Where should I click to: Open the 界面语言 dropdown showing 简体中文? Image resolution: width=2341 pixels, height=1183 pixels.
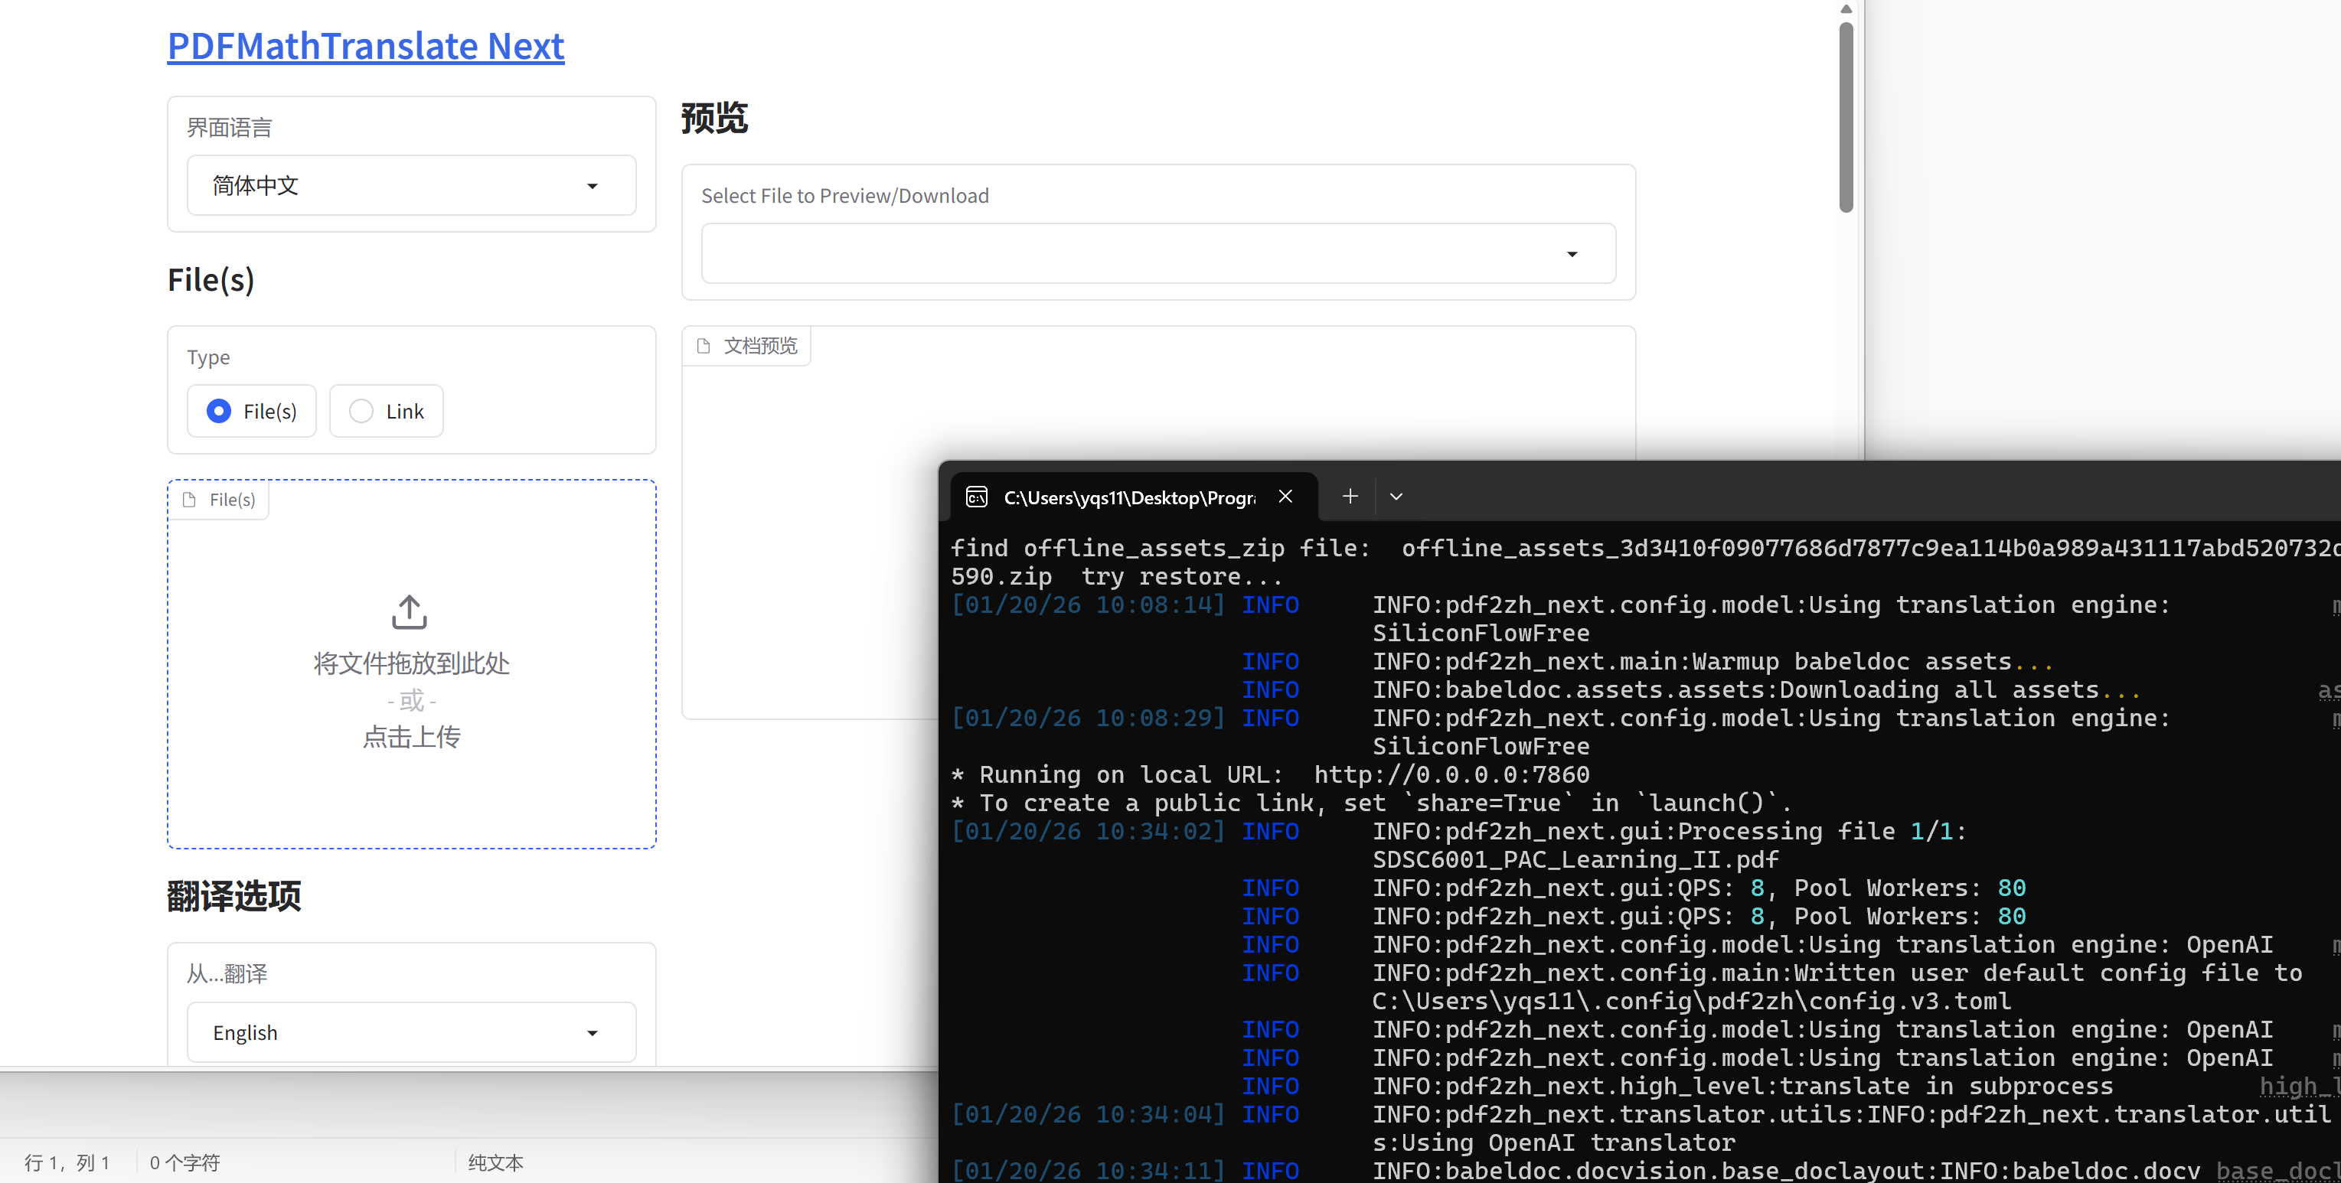[x=411, y=185]
